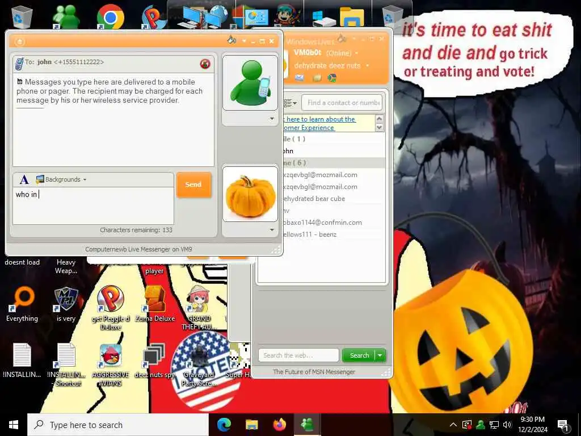Click the 'Find a contact or number' field
The width and height of the screenshot is (581, 436).
click(x=342, y=103)
